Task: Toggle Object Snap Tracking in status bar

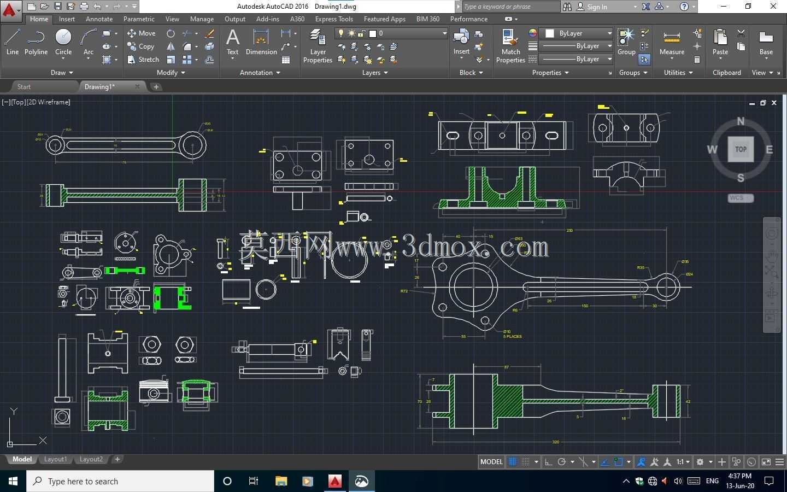Action: click(x=605, y=462)
